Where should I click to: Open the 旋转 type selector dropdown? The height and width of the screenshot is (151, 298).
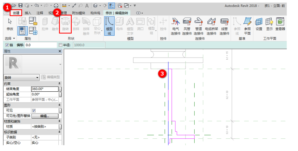(22, 78)
